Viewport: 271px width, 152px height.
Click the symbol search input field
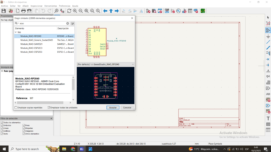tap(43, 23)
